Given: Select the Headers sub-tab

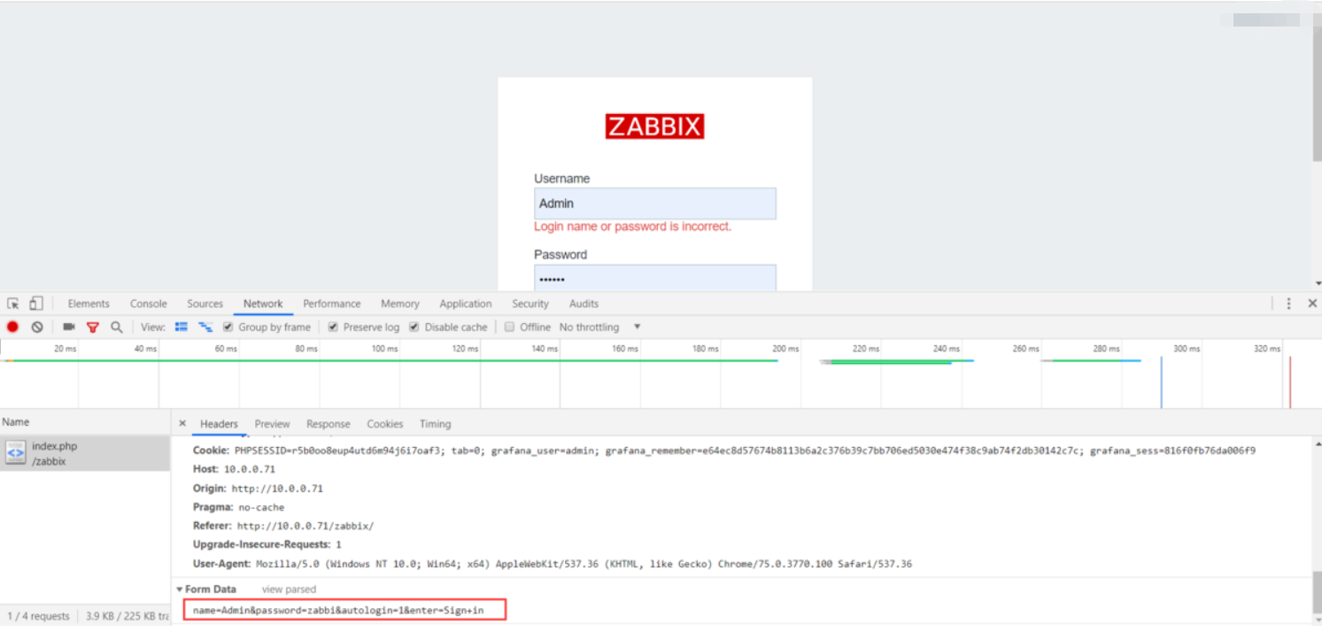Looking at the screenshot, I should [219, 424].
